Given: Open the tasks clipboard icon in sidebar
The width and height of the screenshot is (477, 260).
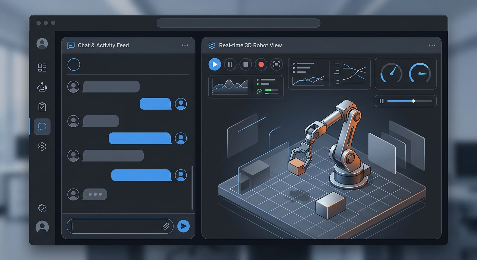Looking at the screenshot, I should coord(42,107).
